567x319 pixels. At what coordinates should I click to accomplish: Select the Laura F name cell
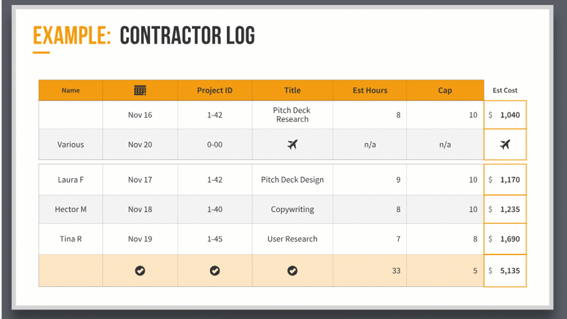pos(71,179)
